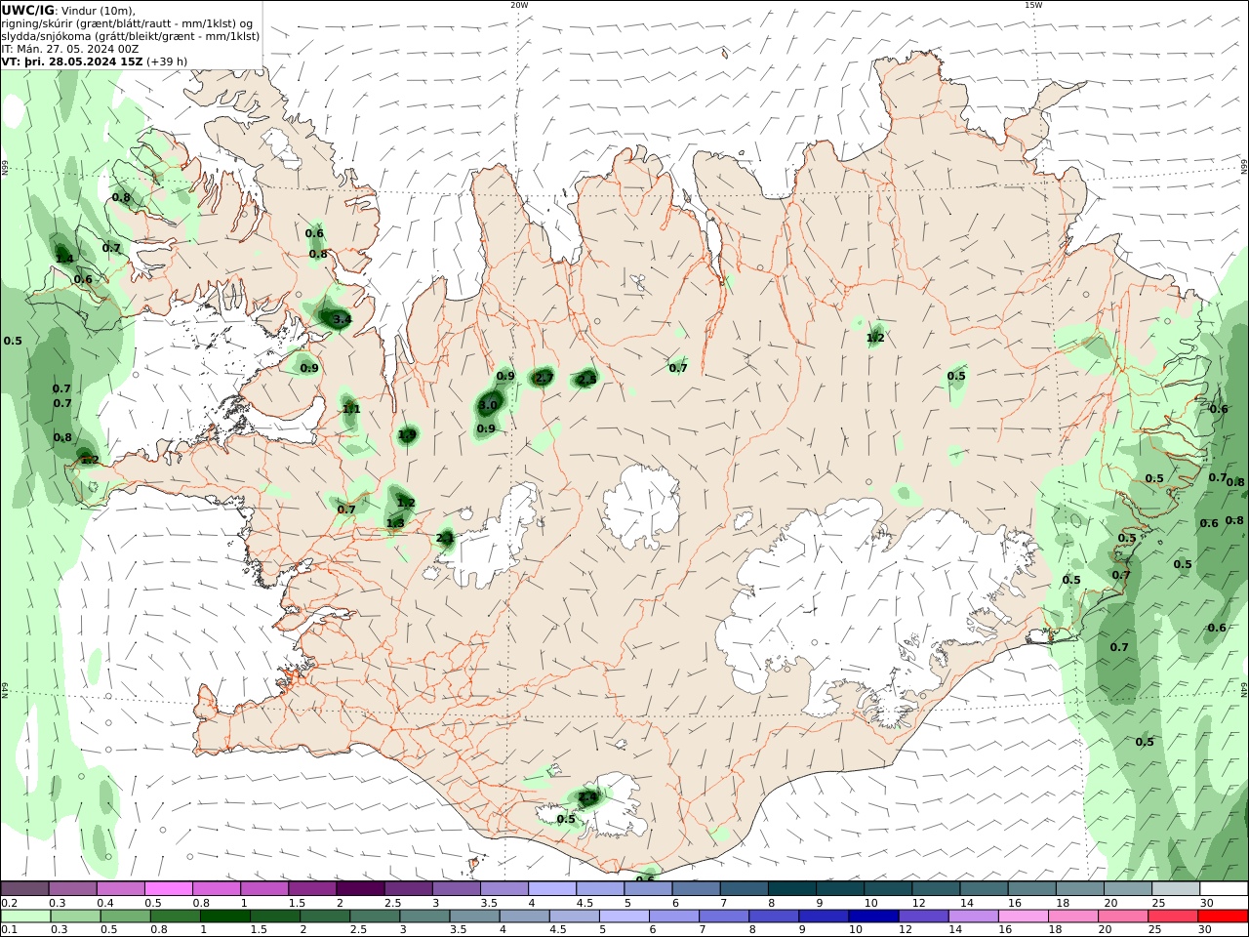Image resolution: width=1249 pixels, height=937 pixels.
Task: Pick bottom-row grey-teal swatch between 3 and 3.5
Action: pyautogui.click(x=423, y=916)
